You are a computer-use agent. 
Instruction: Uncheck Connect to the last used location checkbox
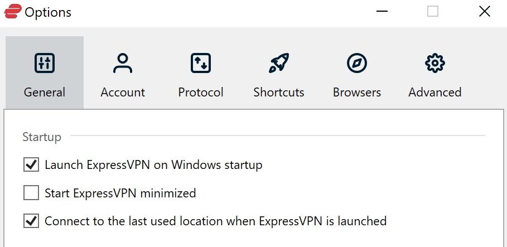tap(31, 221)
